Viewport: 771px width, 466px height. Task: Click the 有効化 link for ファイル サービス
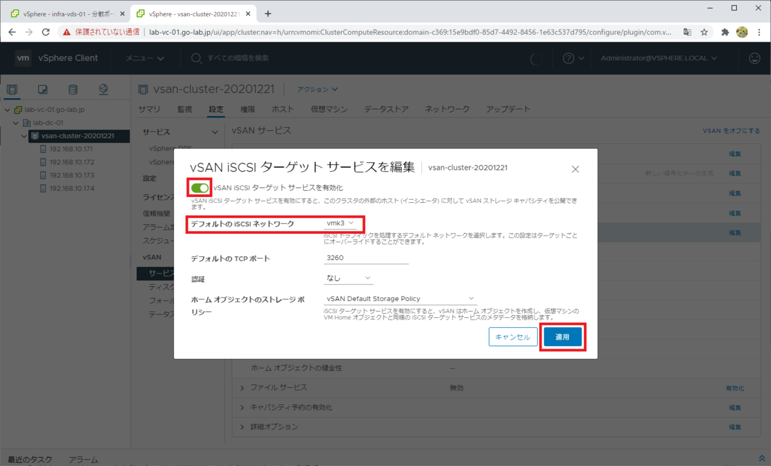tap(734, 388)
